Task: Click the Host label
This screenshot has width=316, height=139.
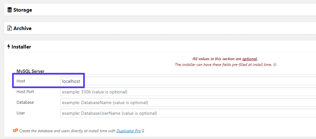Action: tap(21, 81)
